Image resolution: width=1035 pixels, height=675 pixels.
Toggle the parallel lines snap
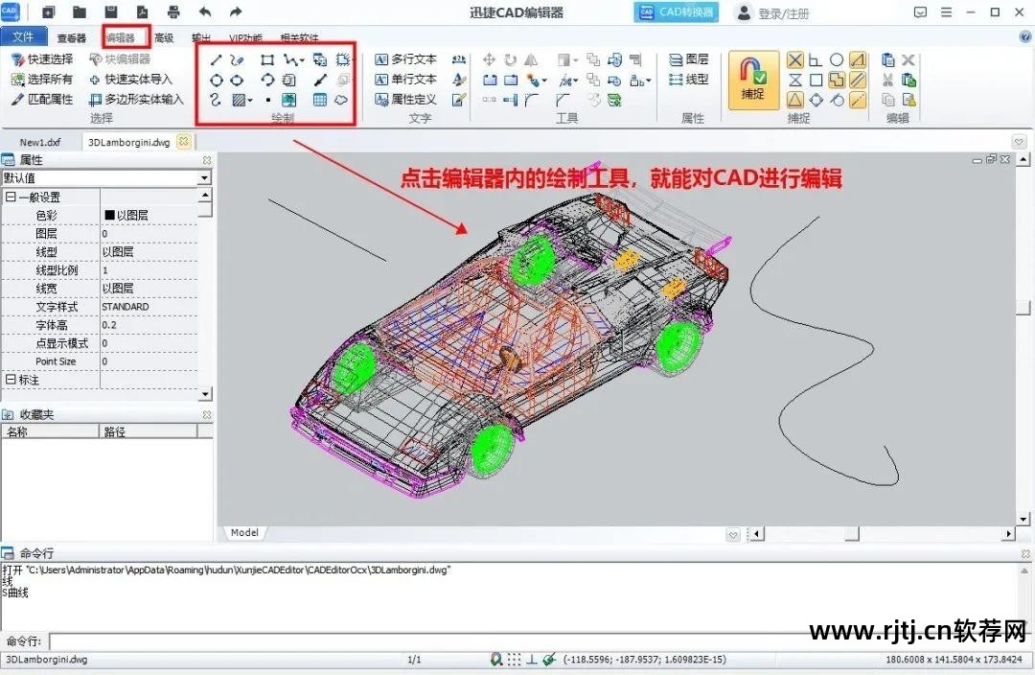[x=858, y=81]
